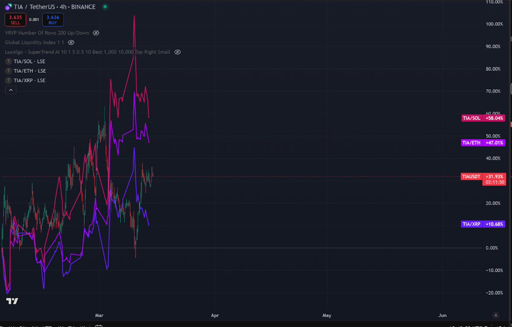The width and height of the screenshot is (512, 327).
Task: Click the 3.636 BUY button
Action: 53,20
